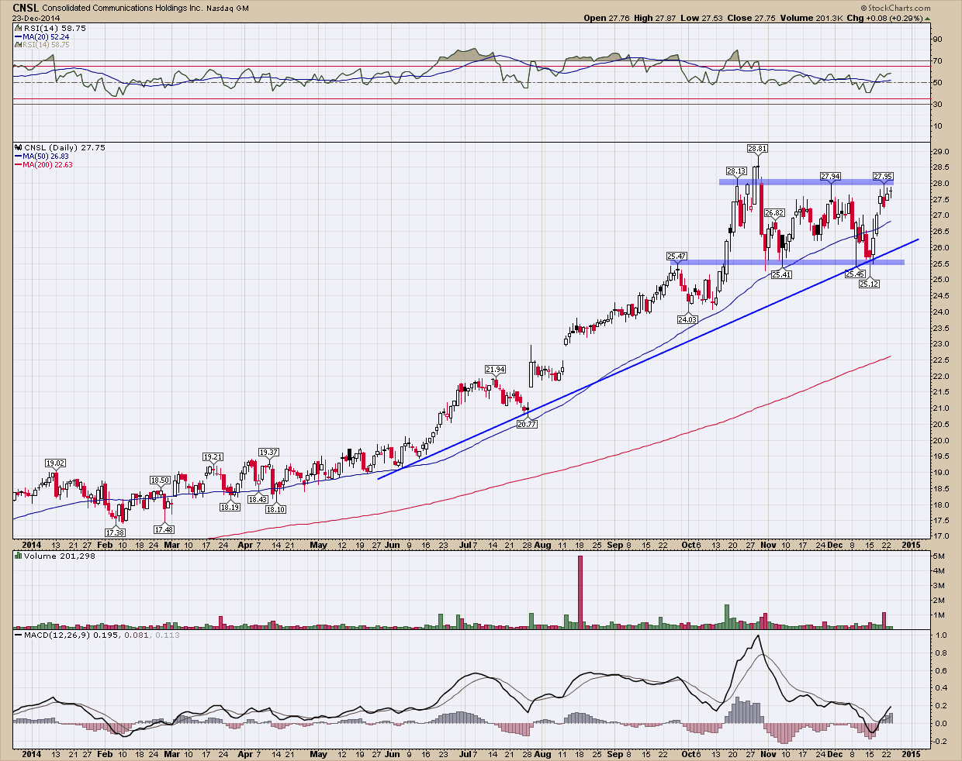Click the upper resistance zone near 28.0
The height and width of the screenshot is (761, 962).
point(806,182)
